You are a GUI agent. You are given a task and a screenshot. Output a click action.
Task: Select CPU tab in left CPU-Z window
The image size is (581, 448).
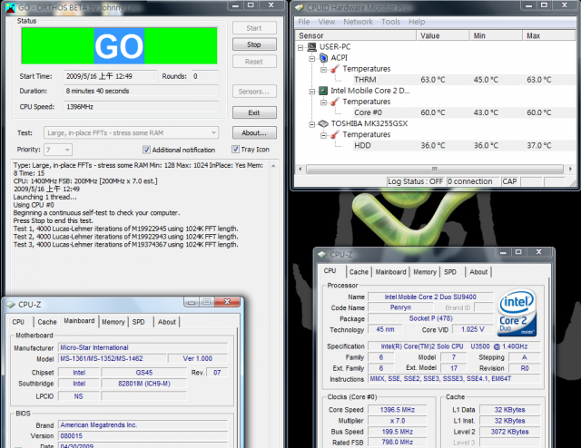(18, 322)
